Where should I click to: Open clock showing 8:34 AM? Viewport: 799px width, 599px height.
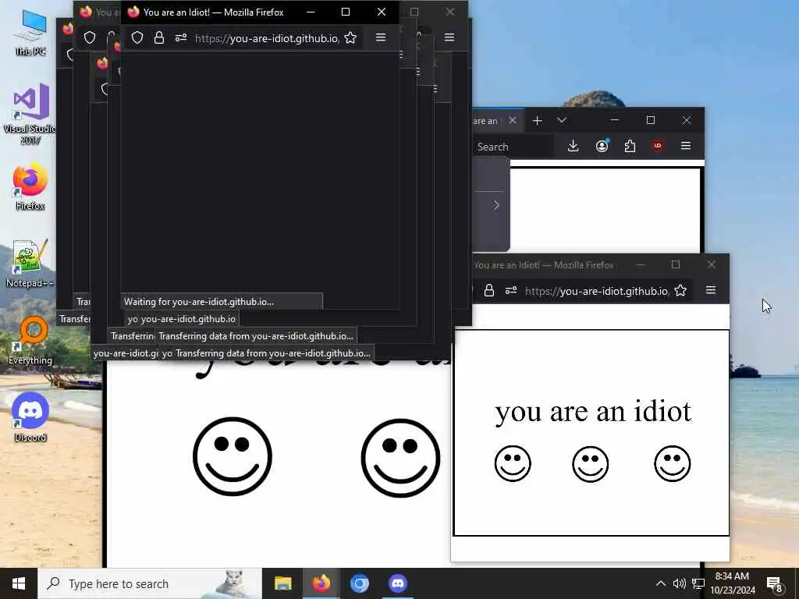coord(732,583)
